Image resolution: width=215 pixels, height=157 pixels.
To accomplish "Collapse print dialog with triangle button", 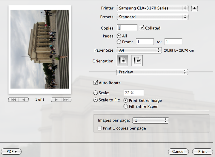I will 194,8.
